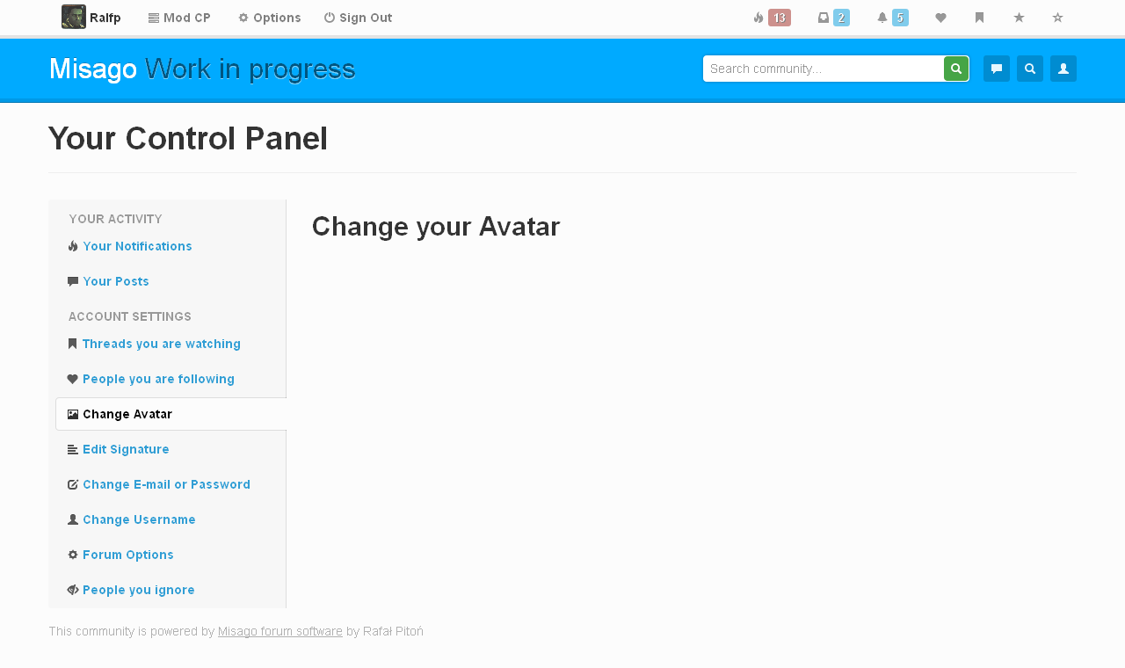Viewport: 1125px width, 668px height.
Task: Click the Ralfp user avatar thumbnail
Action: tap(73, 17)
